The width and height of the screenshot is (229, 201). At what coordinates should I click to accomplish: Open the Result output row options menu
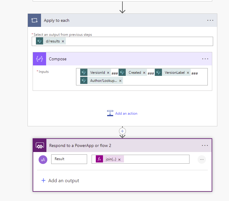tap(202, 159)
